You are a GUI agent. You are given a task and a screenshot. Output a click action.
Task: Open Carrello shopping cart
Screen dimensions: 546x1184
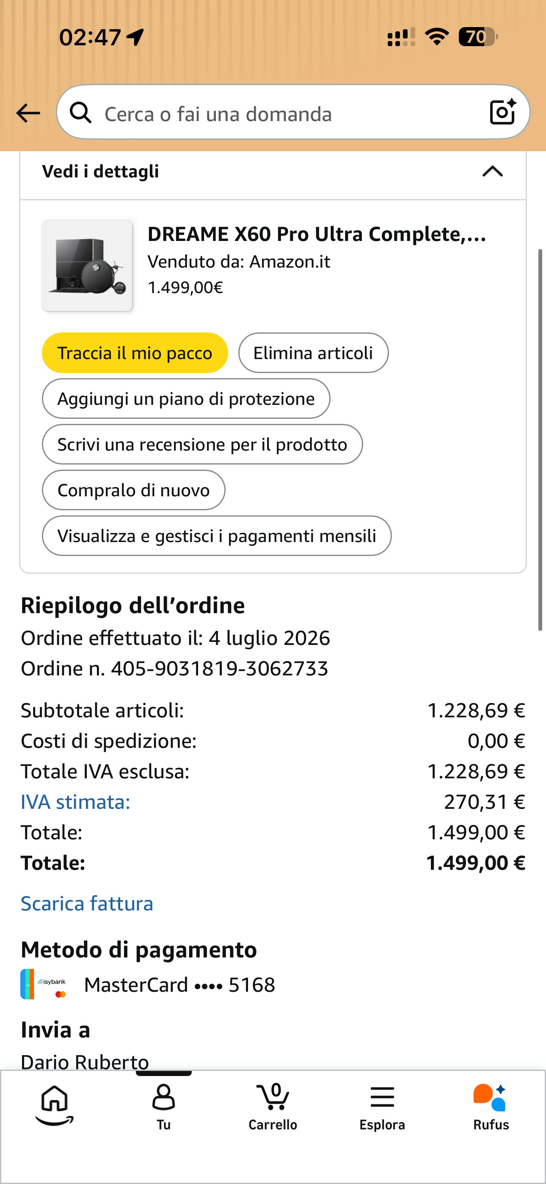pyautogui.click(x=273, y=1107)
